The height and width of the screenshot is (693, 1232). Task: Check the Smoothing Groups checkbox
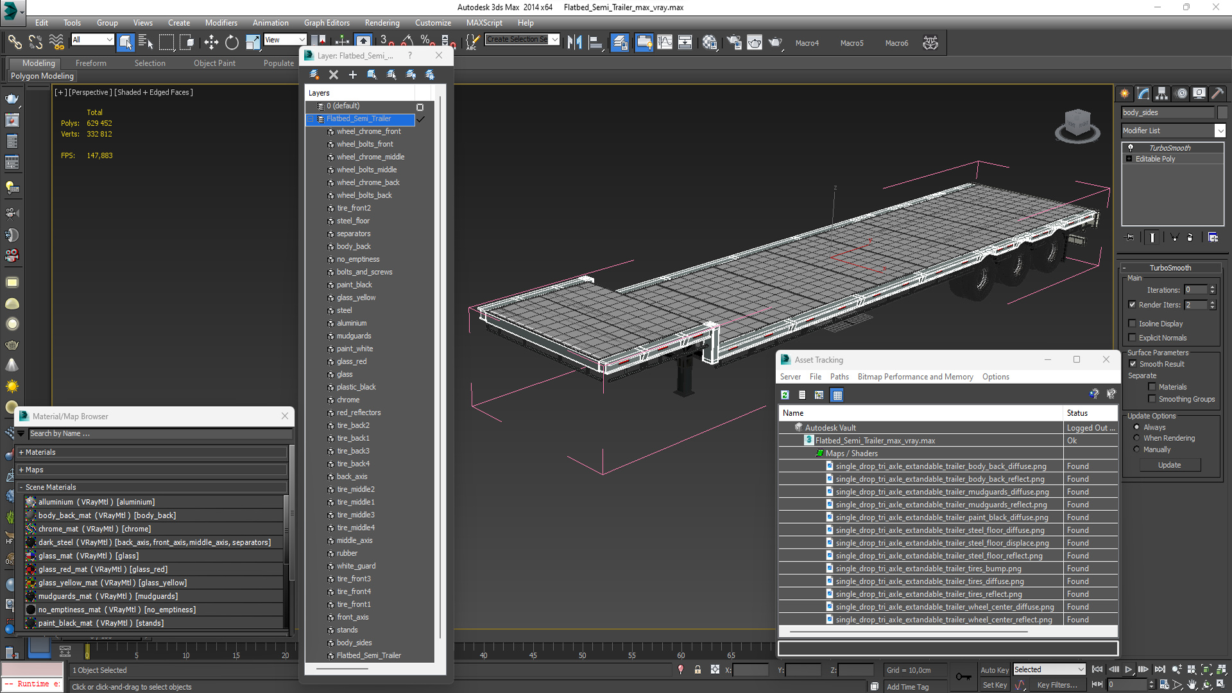pos(1152,399)
